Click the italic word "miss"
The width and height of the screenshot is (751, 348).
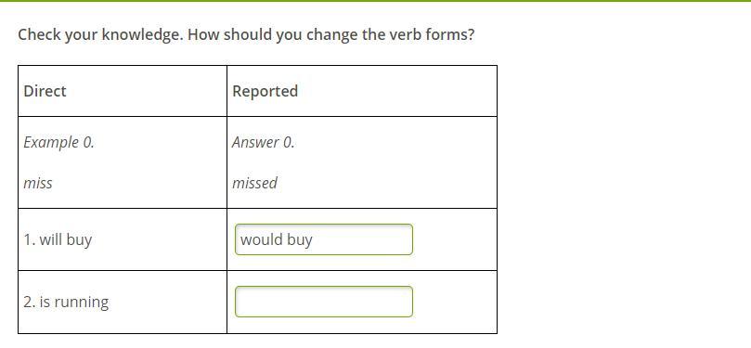[38, 183]
